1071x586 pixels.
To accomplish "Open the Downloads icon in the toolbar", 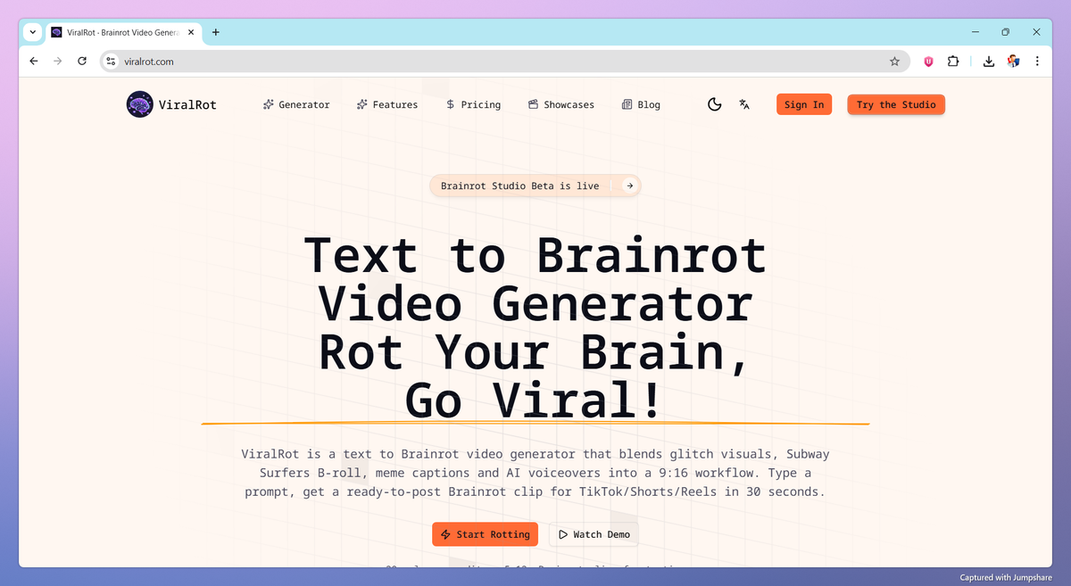I will (x=988, y=62).
